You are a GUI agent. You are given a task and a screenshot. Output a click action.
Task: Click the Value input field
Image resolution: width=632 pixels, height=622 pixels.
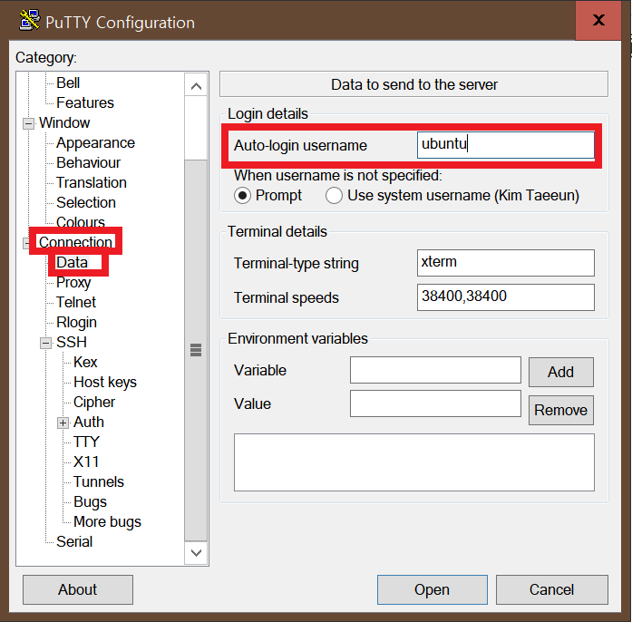[435, 403]
